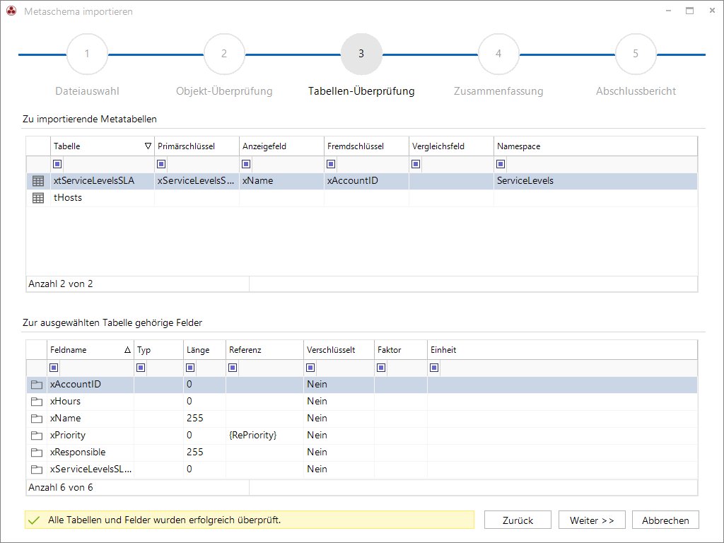The height and width of the screenshot is (543, 724).
Task: Click the Zurück button
Action: pos(518,520)
